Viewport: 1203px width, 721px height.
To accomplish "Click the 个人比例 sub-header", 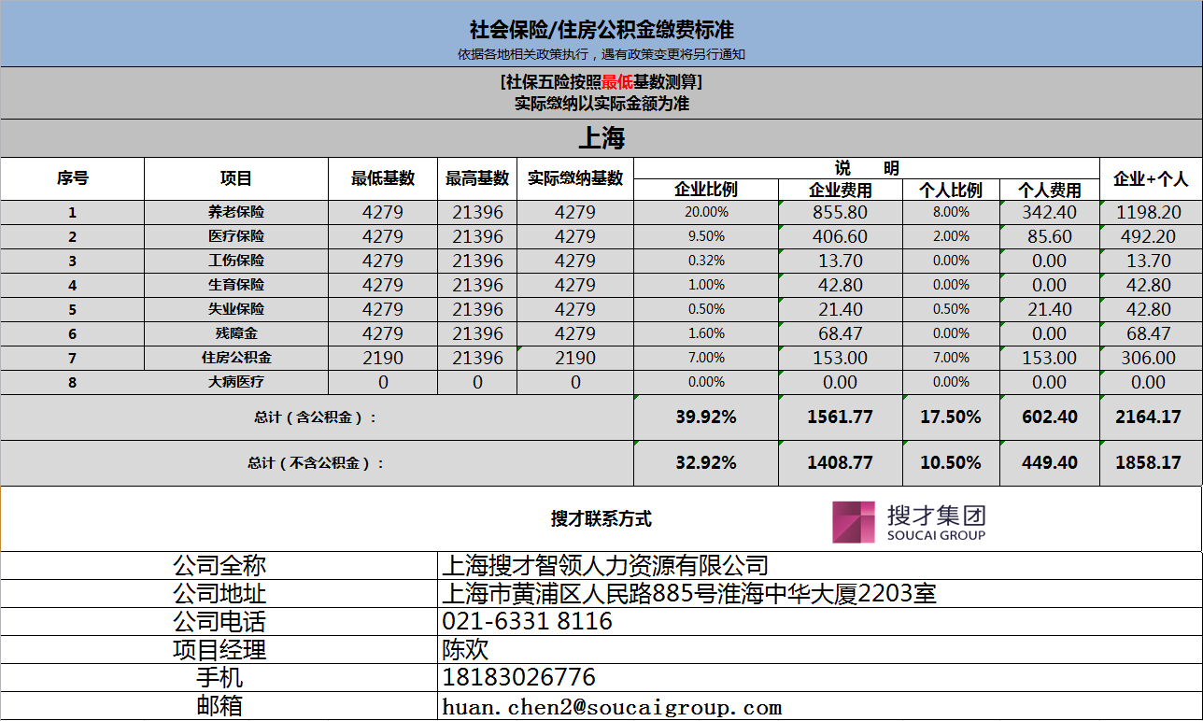I will tap(951, 190).
